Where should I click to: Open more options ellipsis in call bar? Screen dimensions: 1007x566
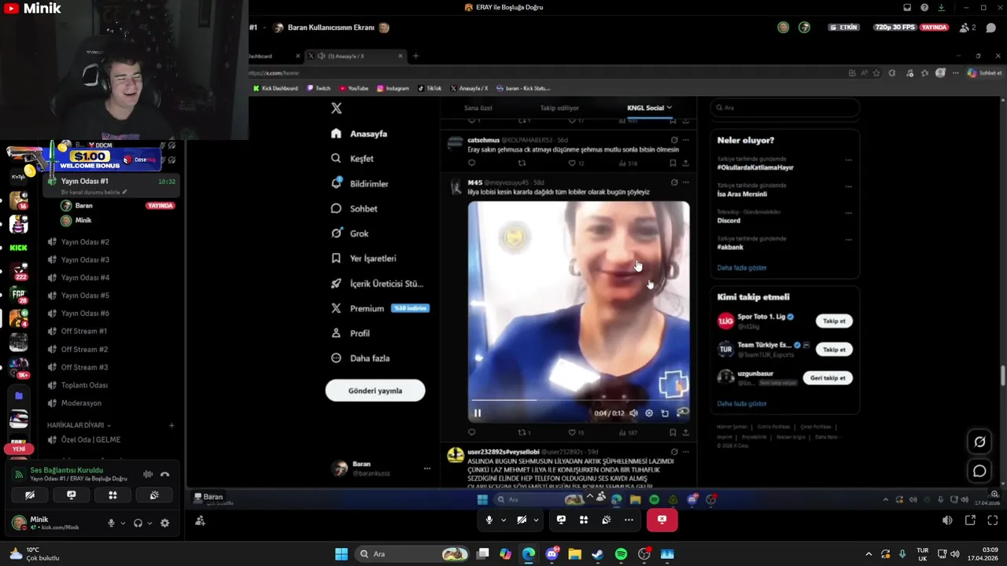coord(629,520)
